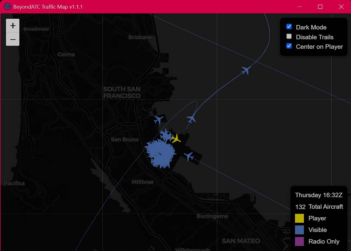Minimize the Traffic Map window
Screen dimensions: 351x251
pos(299,7)
